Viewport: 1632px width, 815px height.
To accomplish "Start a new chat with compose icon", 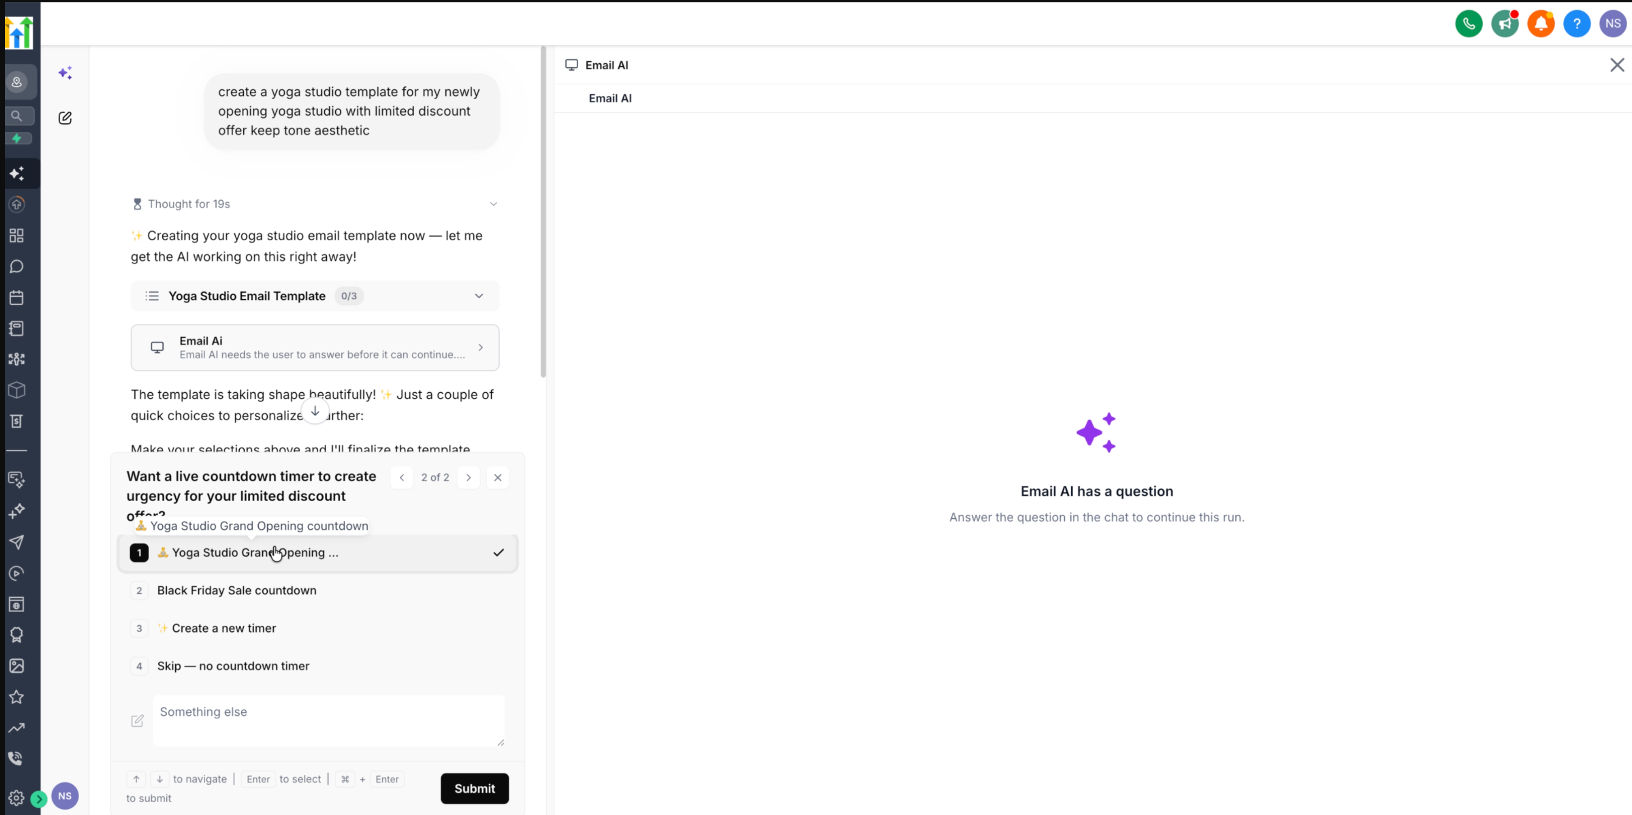I will point(65,118).
